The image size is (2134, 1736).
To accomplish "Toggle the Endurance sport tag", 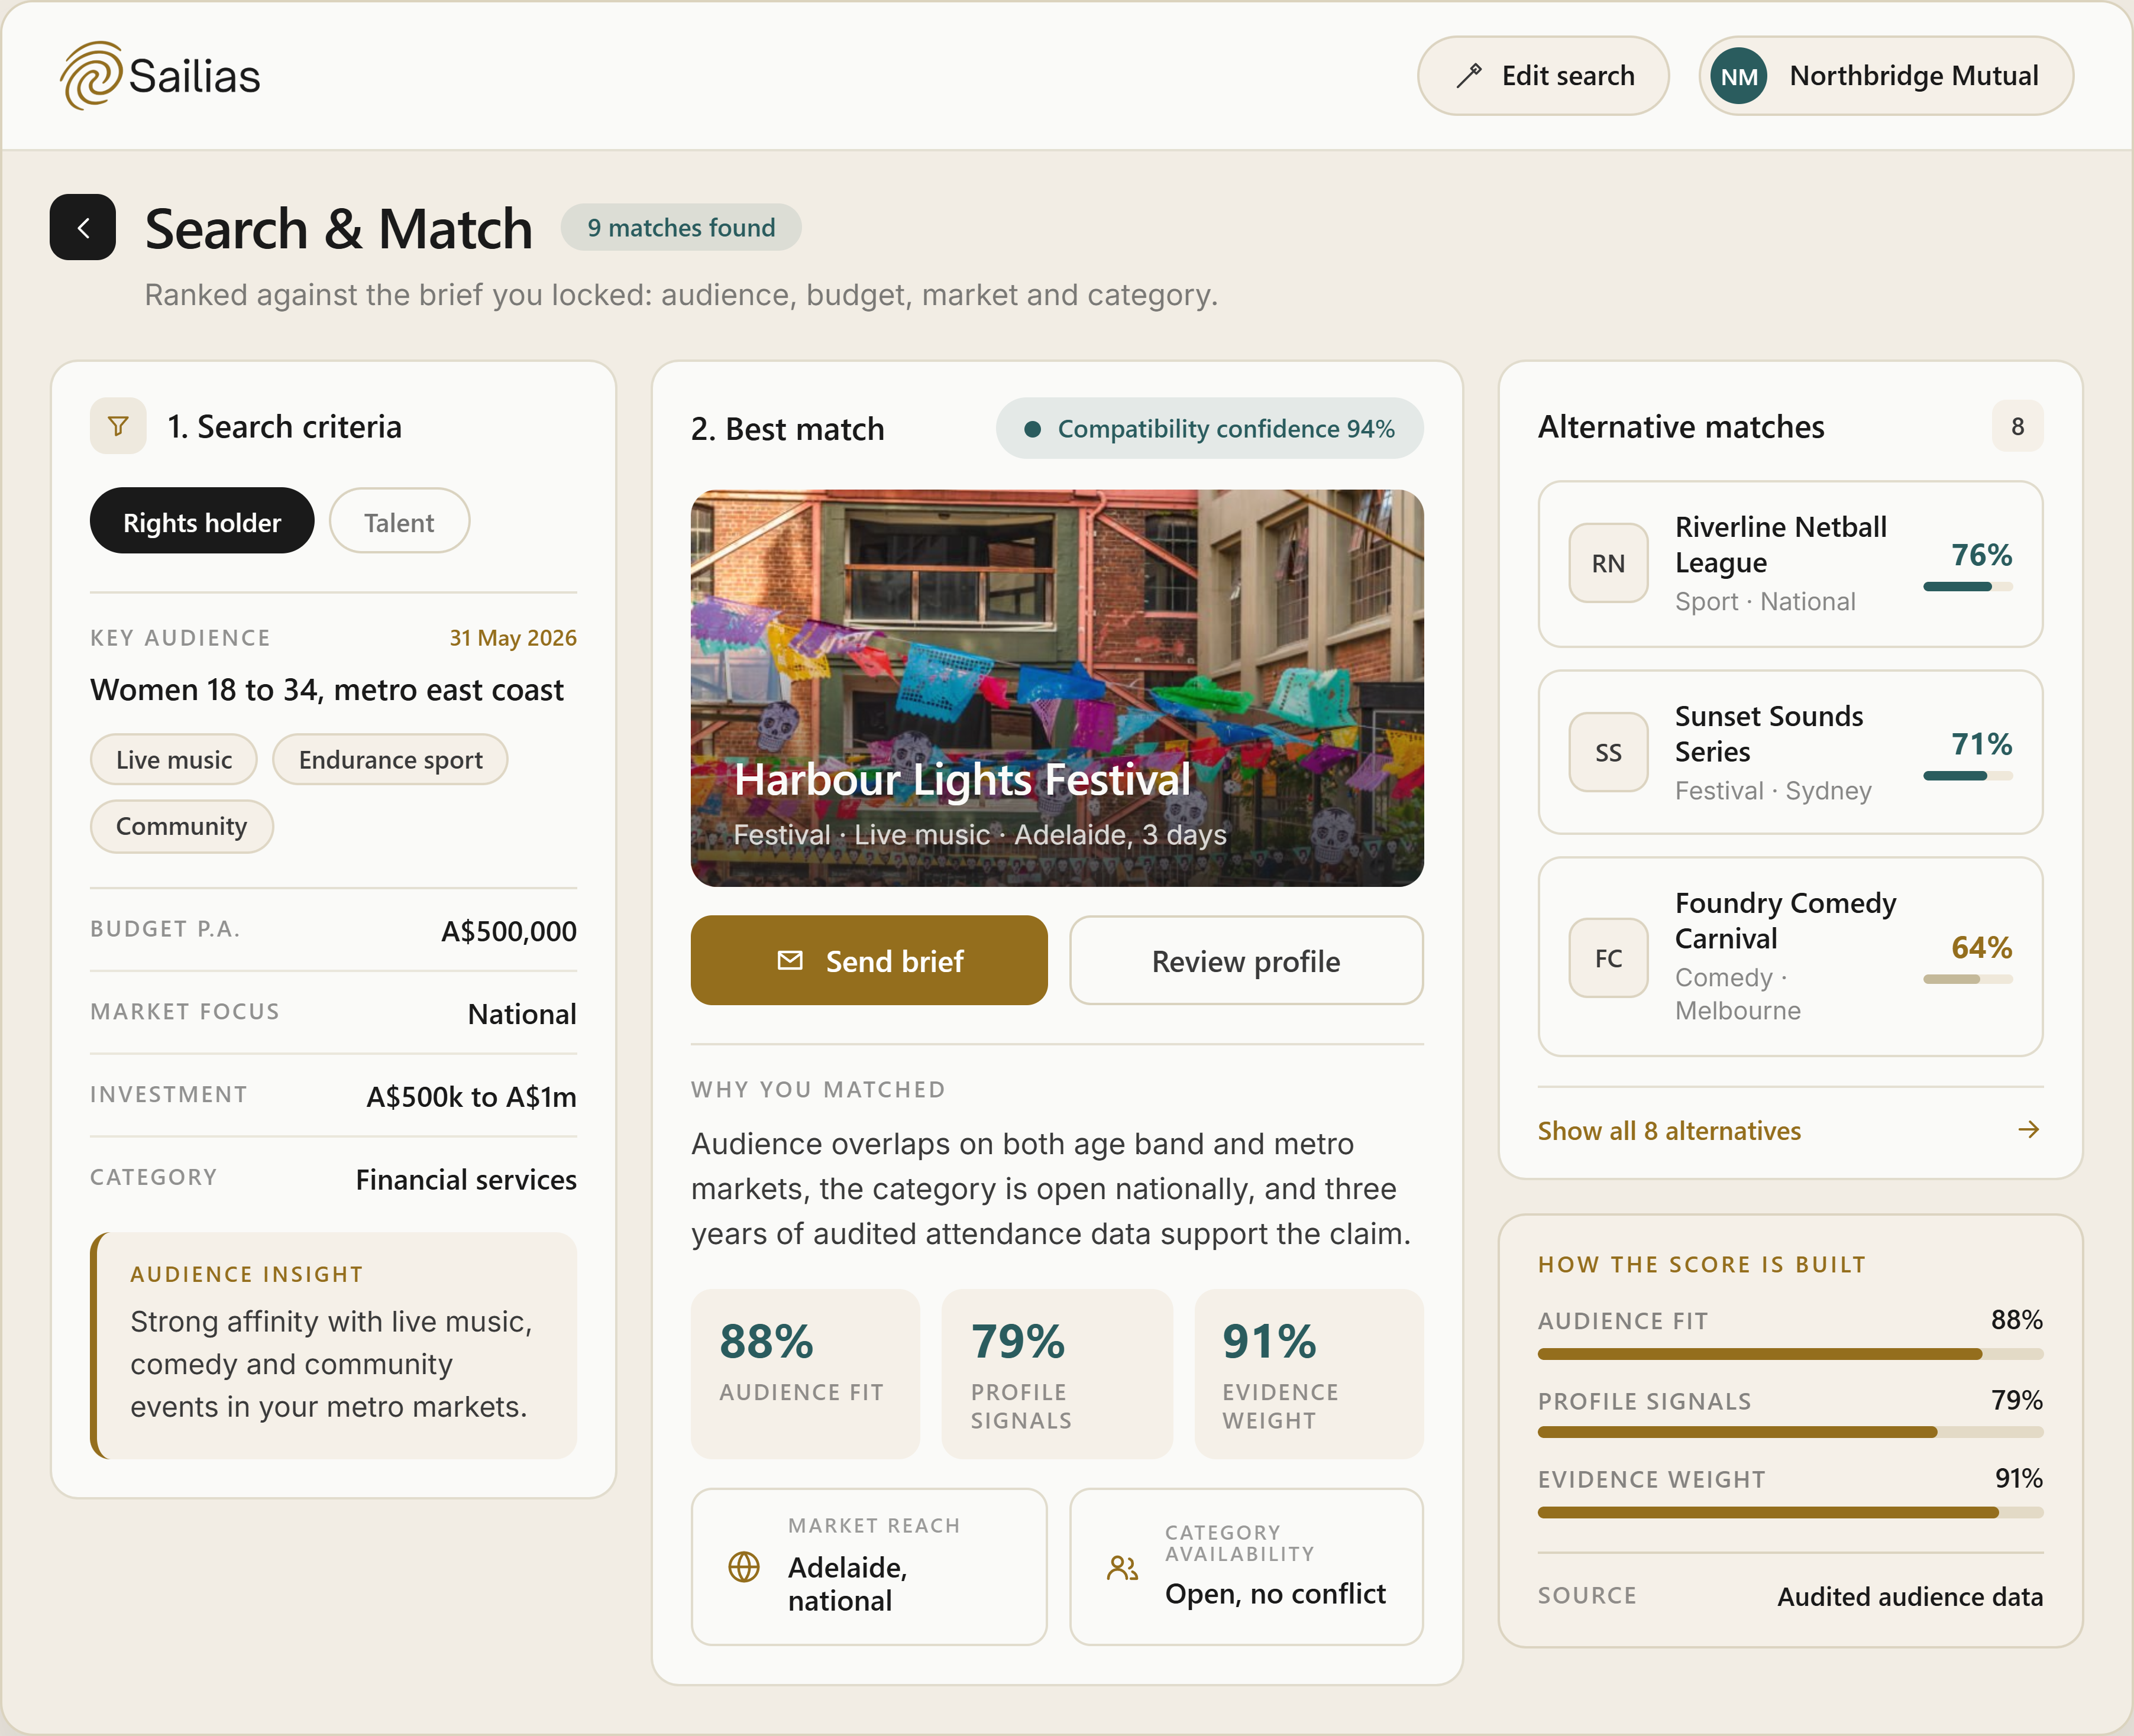I will click(390, 760).
